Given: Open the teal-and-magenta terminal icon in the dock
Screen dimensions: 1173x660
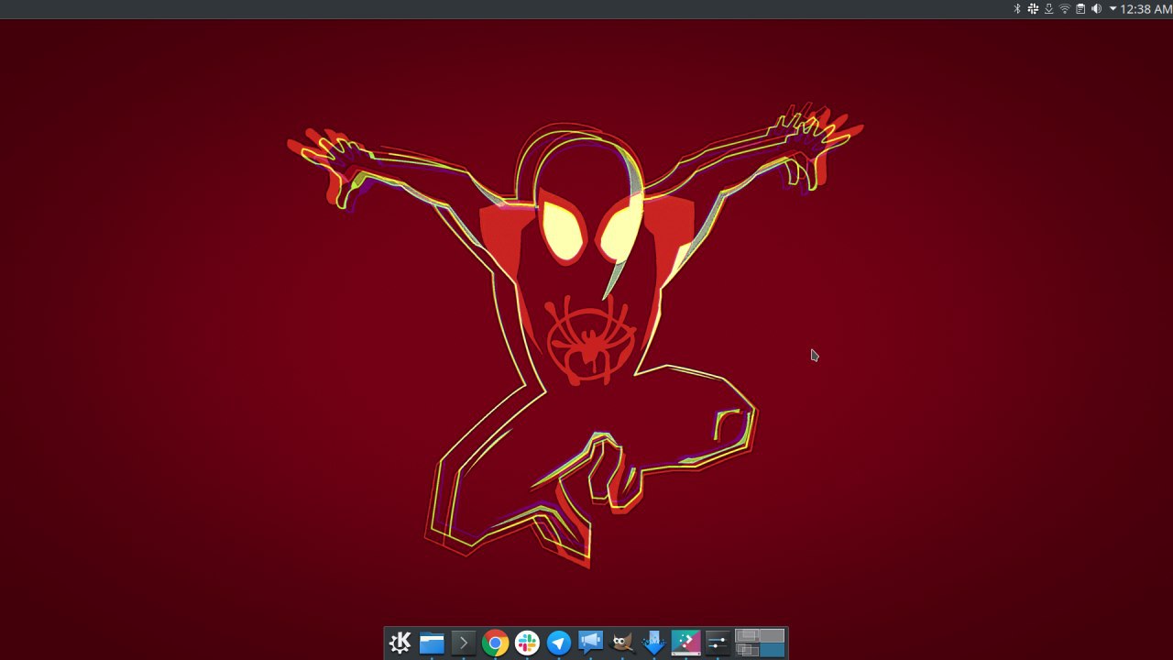Looking at the screenshot, I should tap(685, 643).
